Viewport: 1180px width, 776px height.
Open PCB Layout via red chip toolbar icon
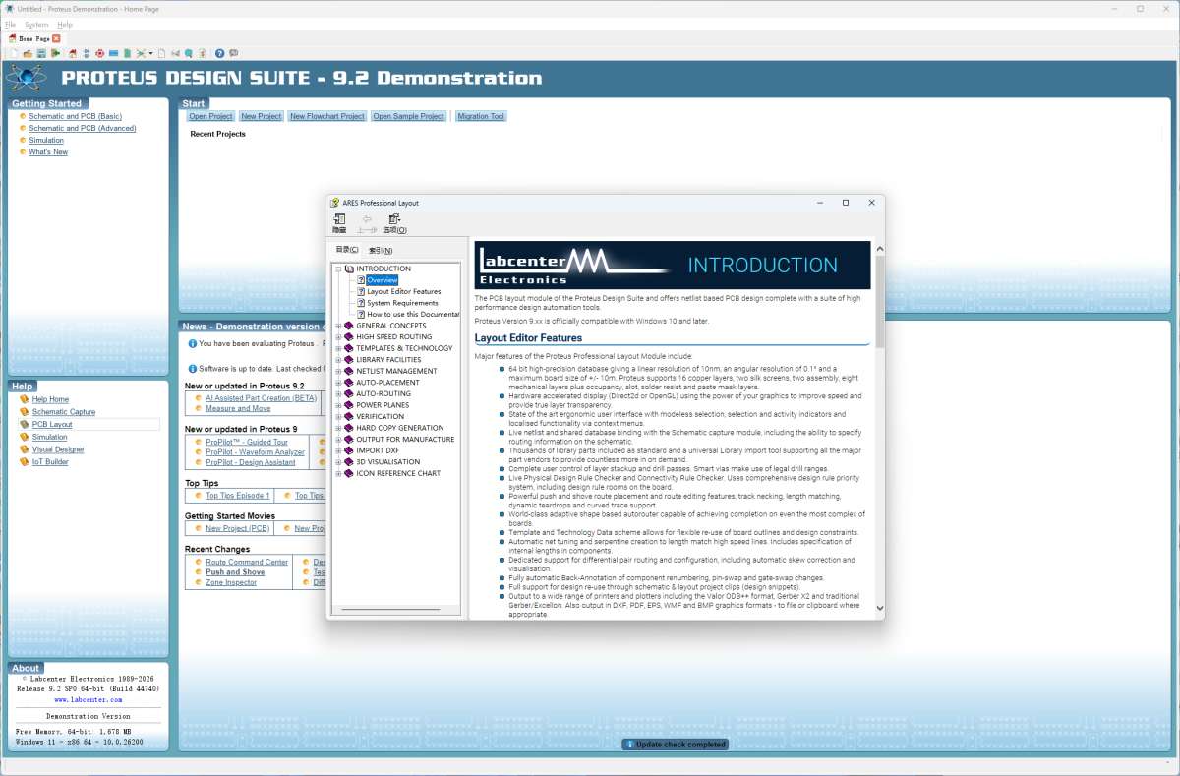(x=99, y=53)
